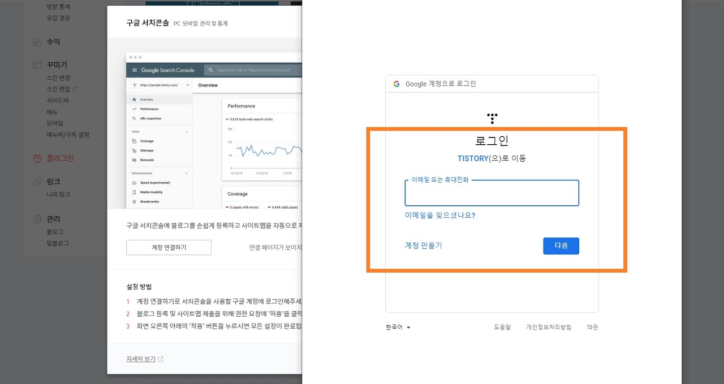Click the 계정 연결하기 button in modal
The height and width of the screenshot is (384, 724).
169,248
